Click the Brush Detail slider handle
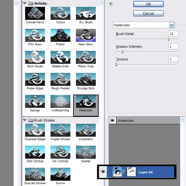This screenshot has height=186, width=186. point(169,39)
